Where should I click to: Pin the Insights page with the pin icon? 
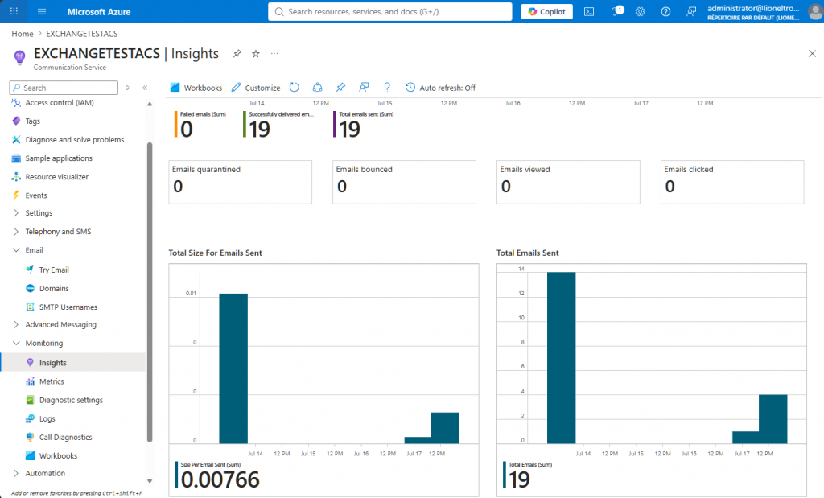point(237,54)
